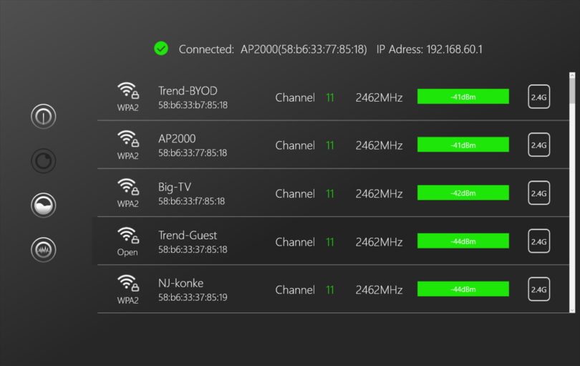Viewport: 580px width, 366px height.
Task: Click the 2.4G badge for Big-TV
Action: 538,193
